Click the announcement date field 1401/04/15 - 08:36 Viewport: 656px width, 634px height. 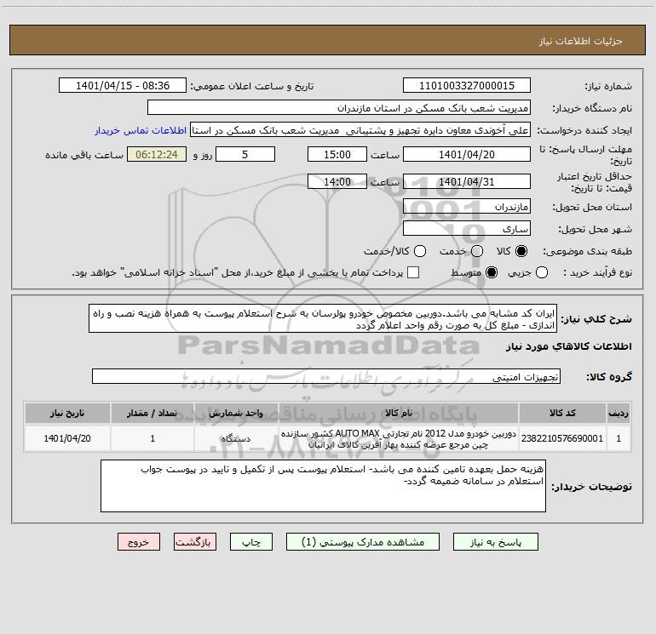coord(123,86)
